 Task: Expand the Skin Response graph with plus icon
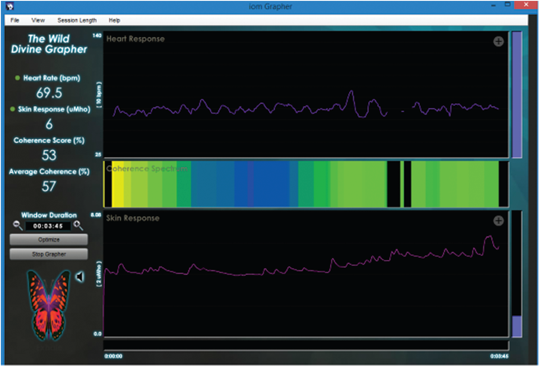pos(499,221)
